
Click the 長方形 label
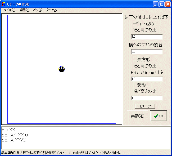point(143,60)
